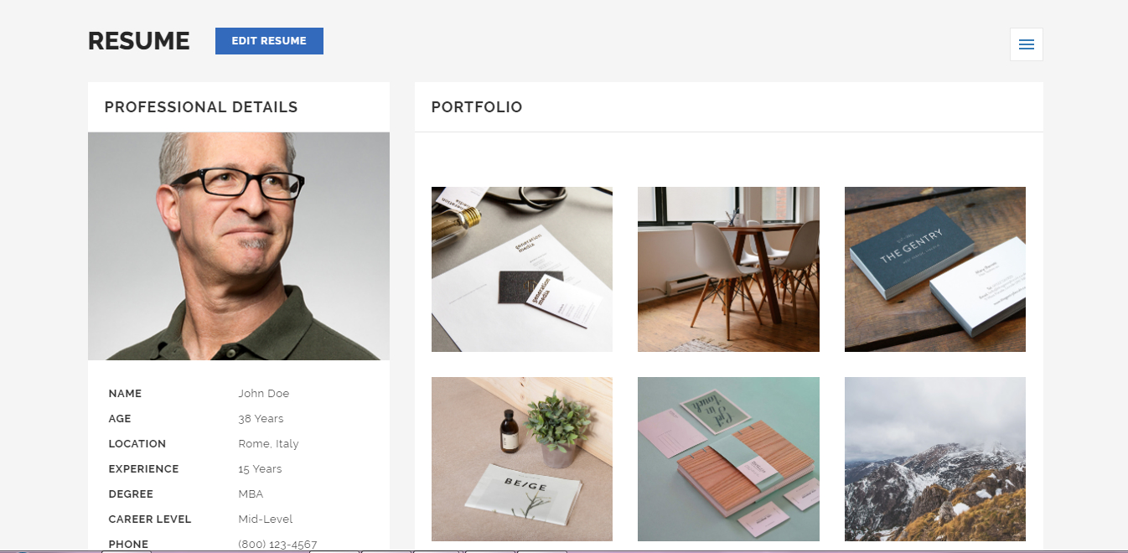
Task: Click the age value 38 Years
Action: (x=261, y=419)
